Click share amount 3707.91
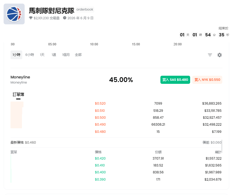 pos(158,158)
